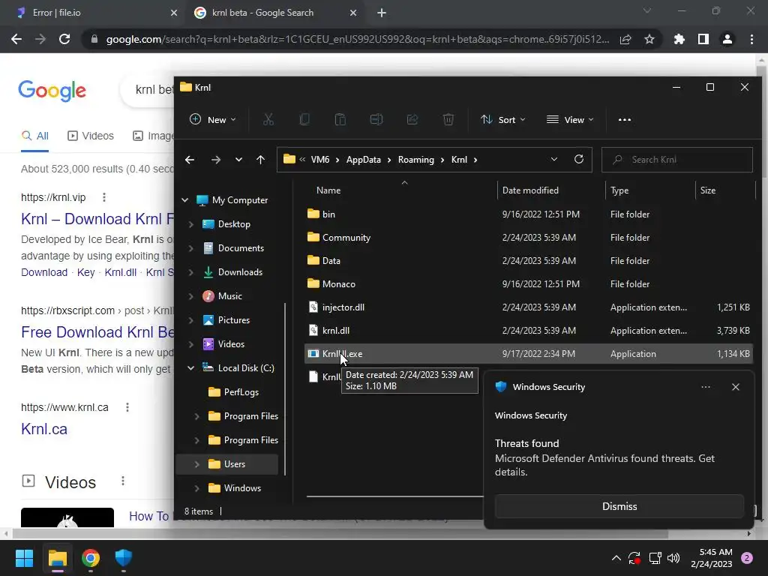Collapse My Computer in navigation pane
Screen dimensions: 768x576
click(x=185, y=199)
